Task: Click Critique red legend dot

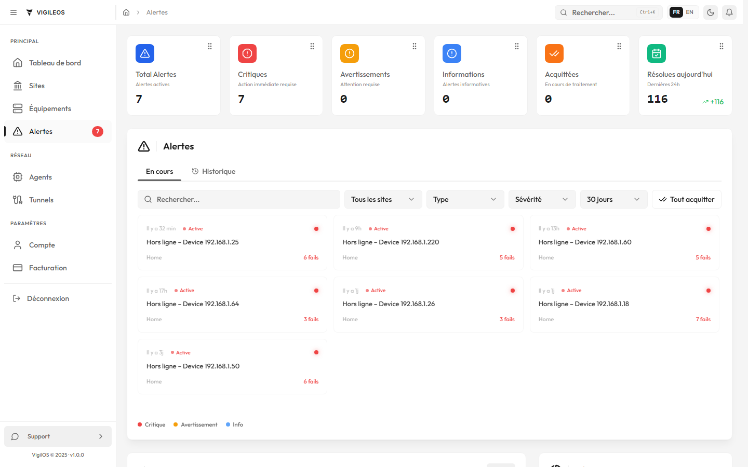Action: (x=140, y=424)
